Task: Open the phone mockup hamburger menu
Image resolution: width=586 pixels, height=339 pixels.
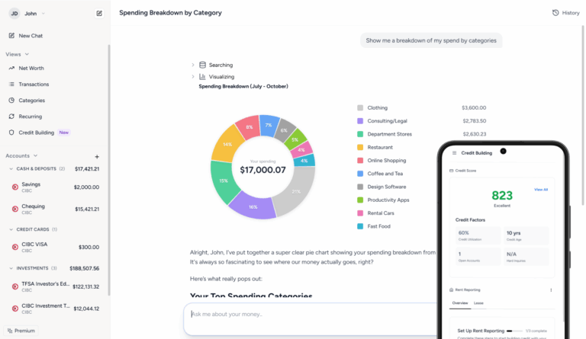Action: pyautogui.click(x=454, y=153)
